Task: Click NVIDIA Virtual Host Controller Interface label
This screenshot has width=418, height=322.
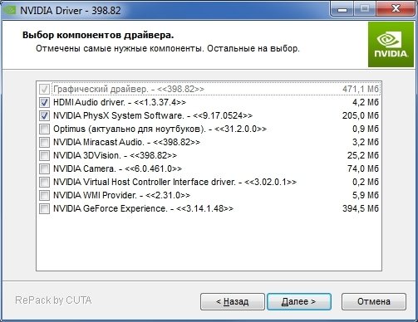Action: pos(175,182)
